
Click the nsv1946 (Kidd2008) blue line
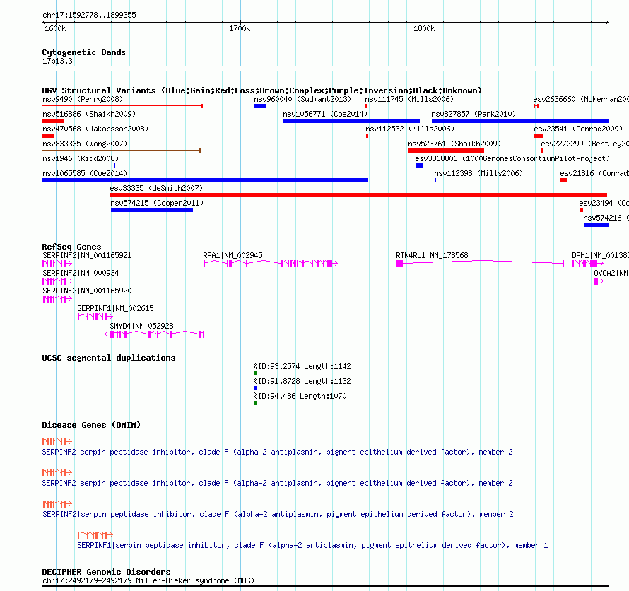[x=78, y=165]
